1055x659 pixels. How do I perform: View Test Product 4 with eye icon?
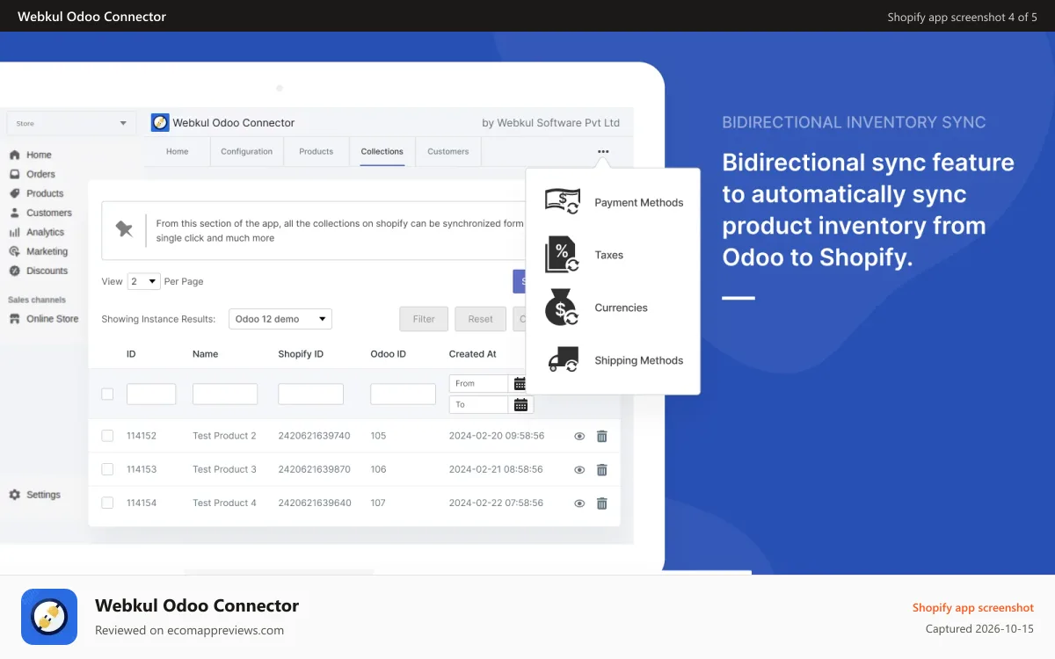(579, 503)
